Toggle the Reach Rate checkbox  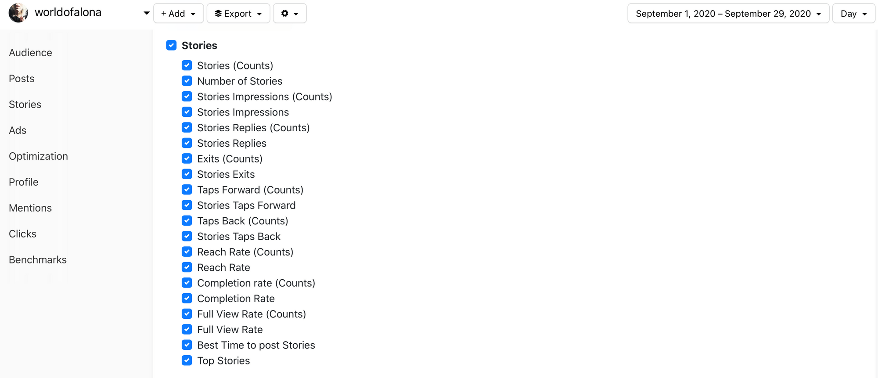[187, 267]
